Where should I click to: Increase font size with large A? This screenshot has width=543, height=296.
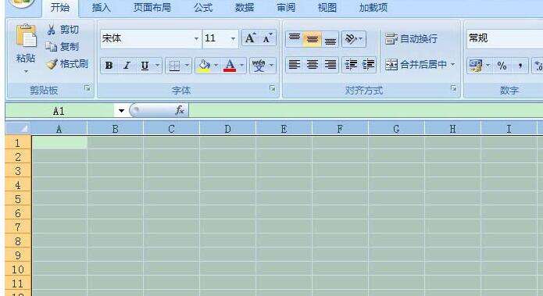point(250,38)
